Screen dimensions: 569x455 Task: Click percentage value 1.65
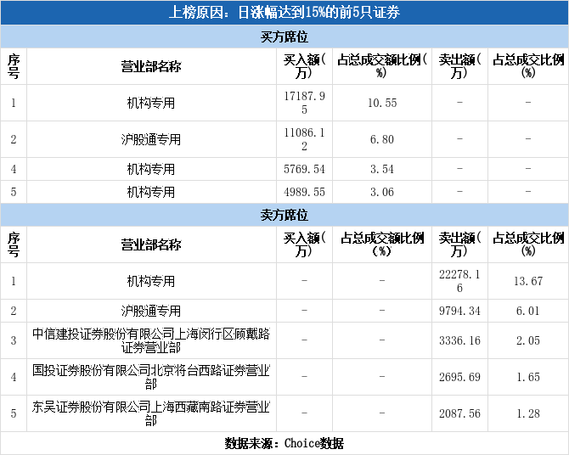click(528, 377)
